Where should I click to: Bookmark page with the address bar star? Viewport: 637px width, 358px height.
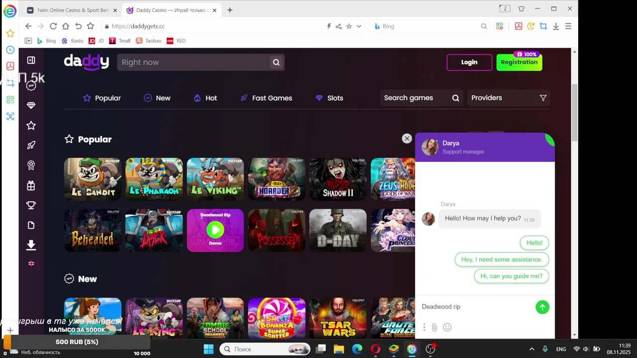pos(349,26)
